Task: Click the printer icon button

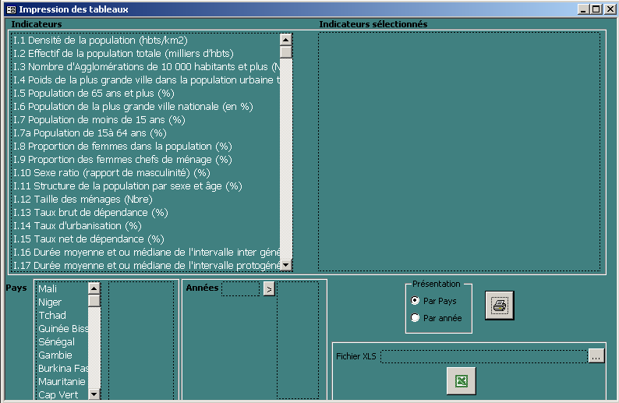Action: tap(500, 306)
